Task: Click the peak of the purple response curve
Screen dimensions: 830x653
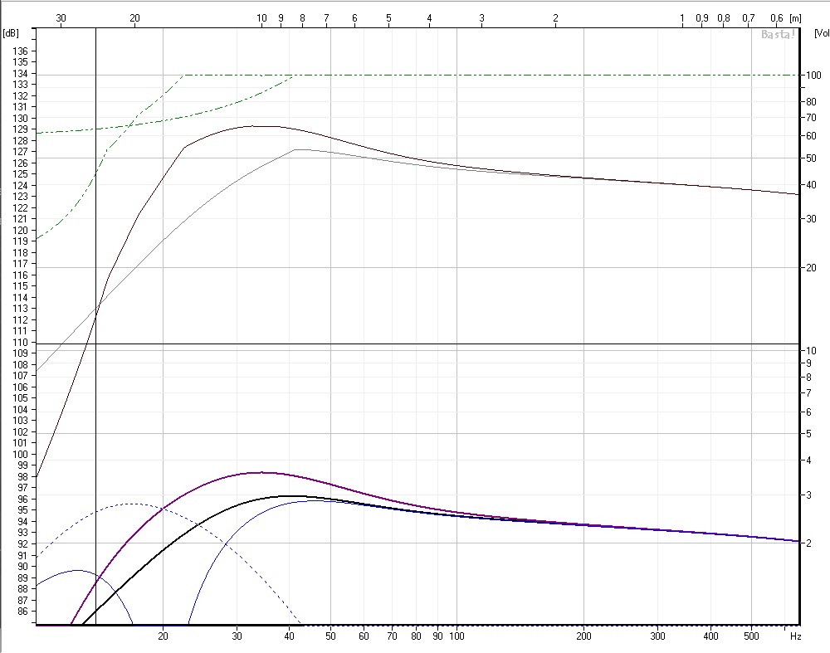Action: [x=261, y=472]
